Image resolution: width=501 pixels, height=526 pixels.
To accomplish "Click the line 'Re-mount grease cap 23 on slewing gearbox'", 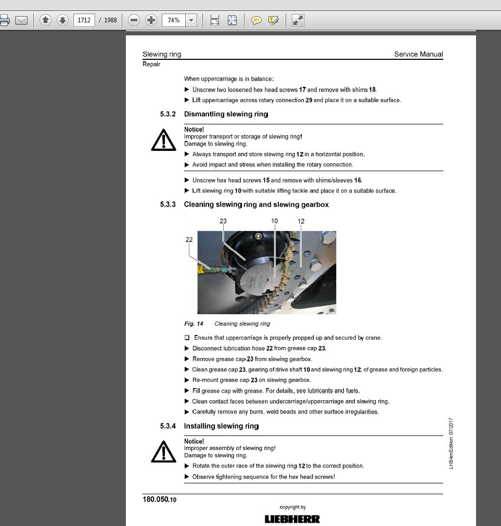I will tap(252, 380).
